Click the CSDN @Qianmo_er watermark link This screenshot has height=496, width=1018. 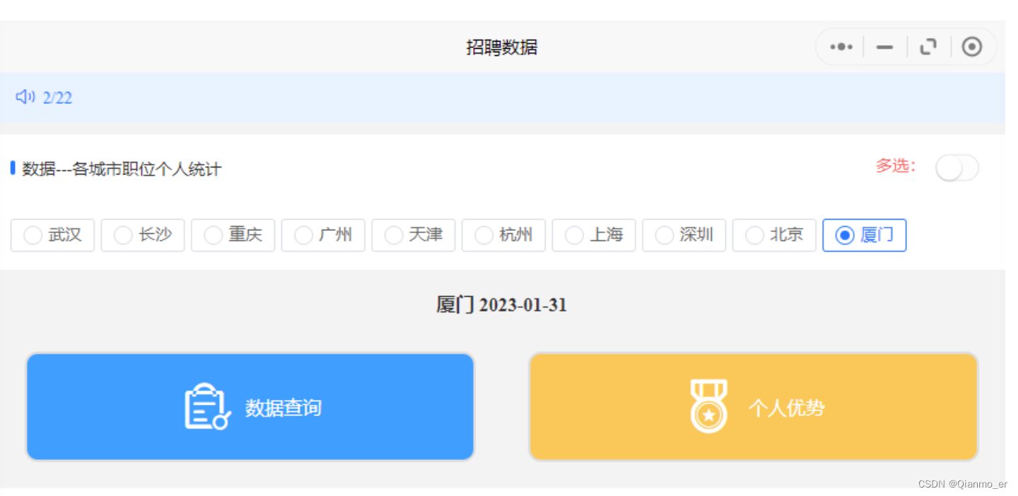click(x=964, y=484)
